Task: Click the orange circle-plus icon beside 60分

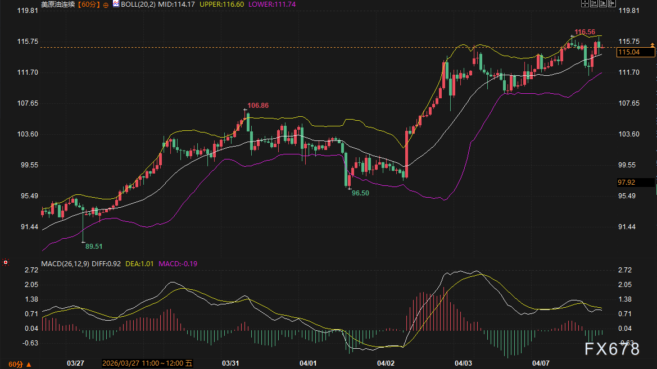Action: click(x=105, y=4)
